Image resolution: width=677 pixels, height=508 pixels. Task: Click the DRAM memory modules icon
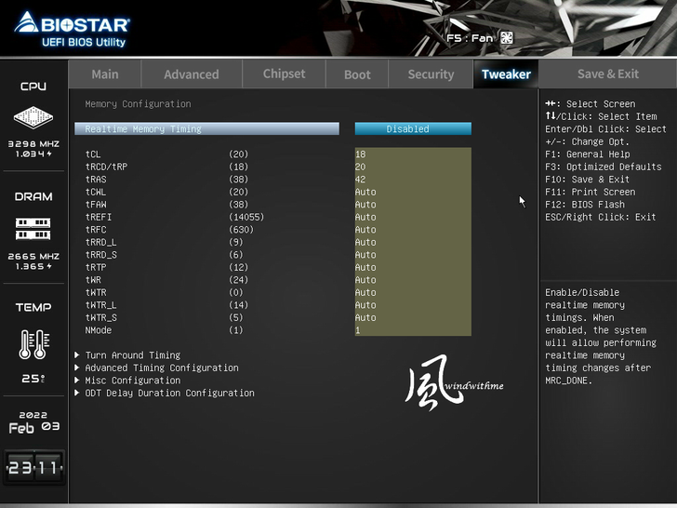[33, 229]
